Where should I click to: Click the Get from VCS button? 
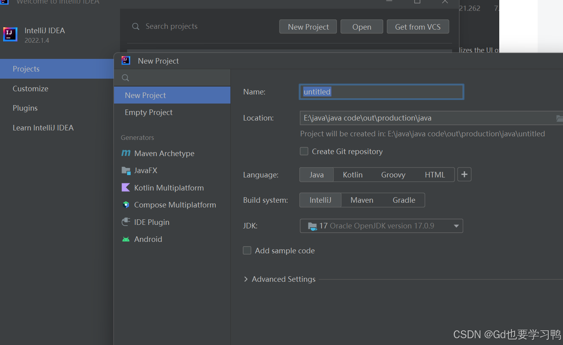pyautogui.click(x=418, y=26)
